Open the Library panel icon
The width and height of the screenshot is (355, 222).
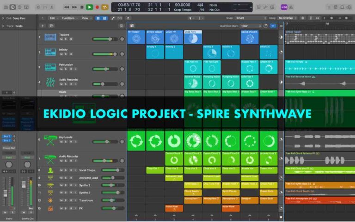[6, 7]
